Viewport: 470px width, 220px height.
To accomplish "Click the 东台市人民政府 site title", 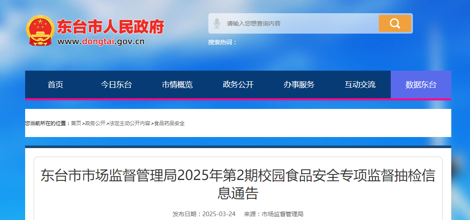I will (x=111, y=27).
